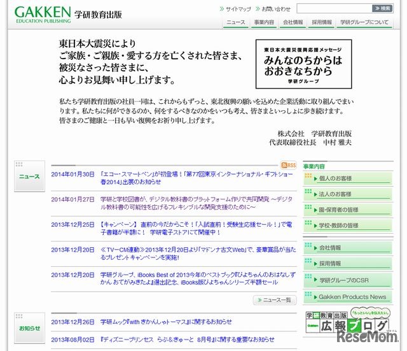Open the iBooks Best of 2013 article
The image size is (407, 351).
198,278
